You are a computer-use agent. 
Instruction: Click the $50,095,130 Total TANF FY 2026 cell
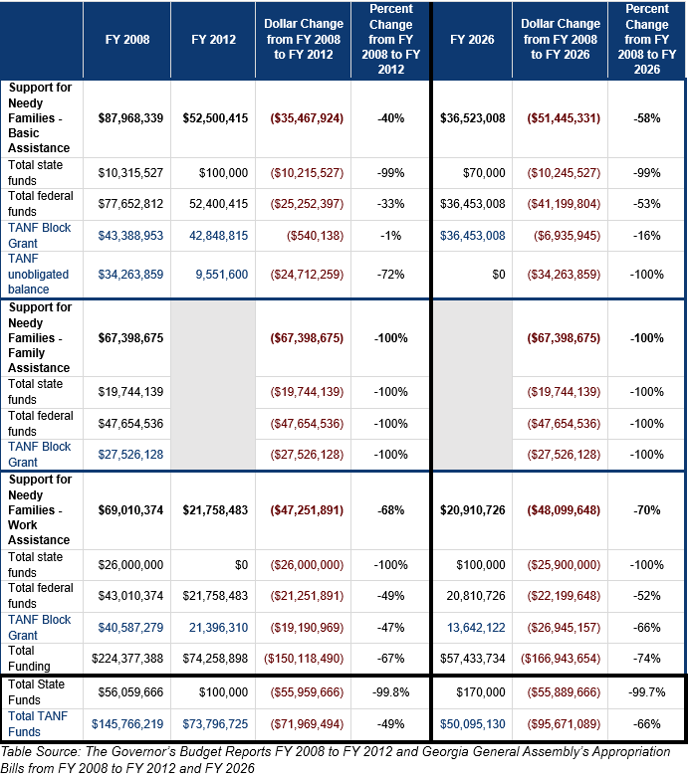tap(472, 724)
